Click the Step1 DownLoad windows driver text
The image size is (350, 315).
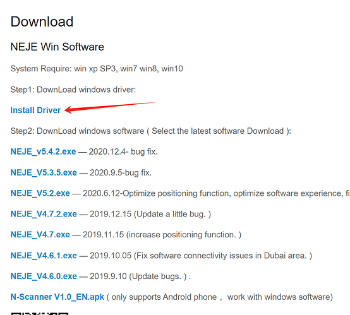click(73, 90)
